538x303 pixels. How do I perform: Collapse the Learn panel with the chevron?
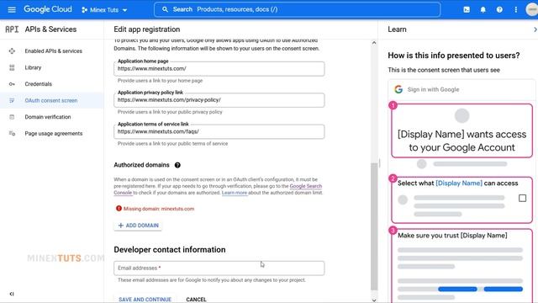click(535, 29)
